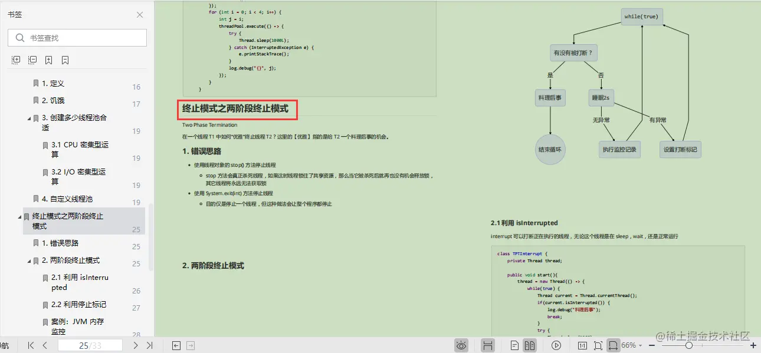This screenshot has width=761, height=353.
Task: Switch to single page view
Action: pyautogui.click(x=514, y=345)
